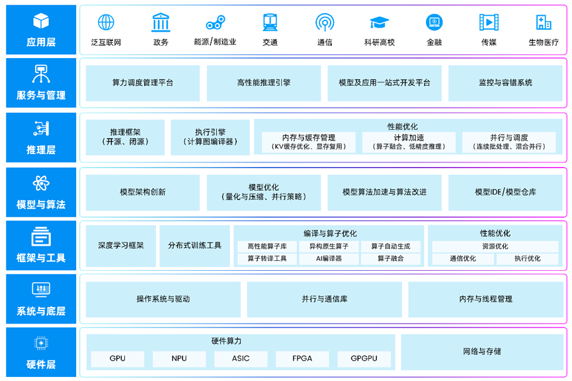Click the 模型优化（量化与压缩、并行策略）box
This screenshot has width=572, height=381.
pyautogui.click(x=264, y=192)
